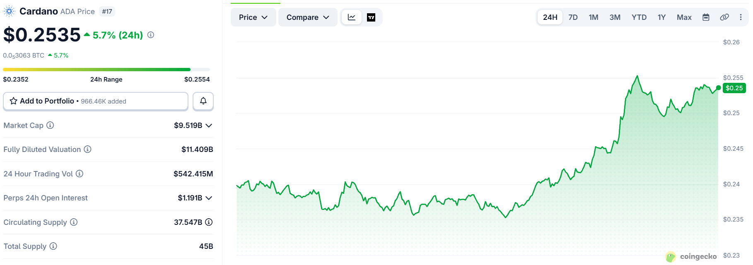
Task: Switch to the line chart view icon
Action: 352,17
